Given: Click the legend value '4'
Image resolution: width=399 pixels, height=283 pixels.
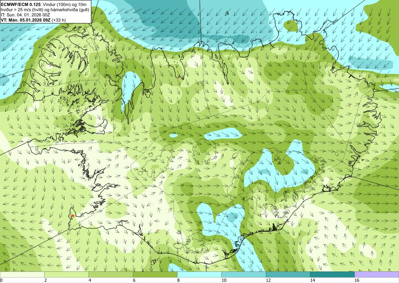Looking at the screenshot, I should pyautogui.click(x=89, y=280).
